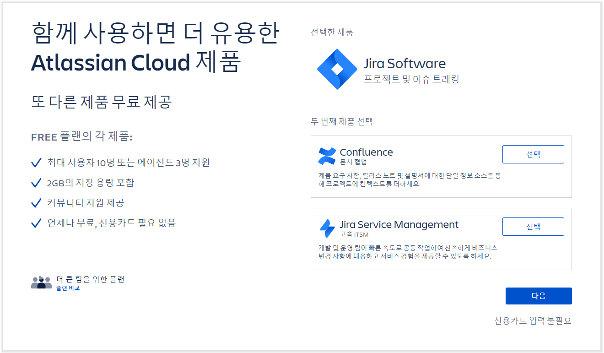Viewport: 604px width, 353px height.
Task: Click the 언제나 무료, 신용카드 필요 없음 text
Action: [x=111, y=223]
